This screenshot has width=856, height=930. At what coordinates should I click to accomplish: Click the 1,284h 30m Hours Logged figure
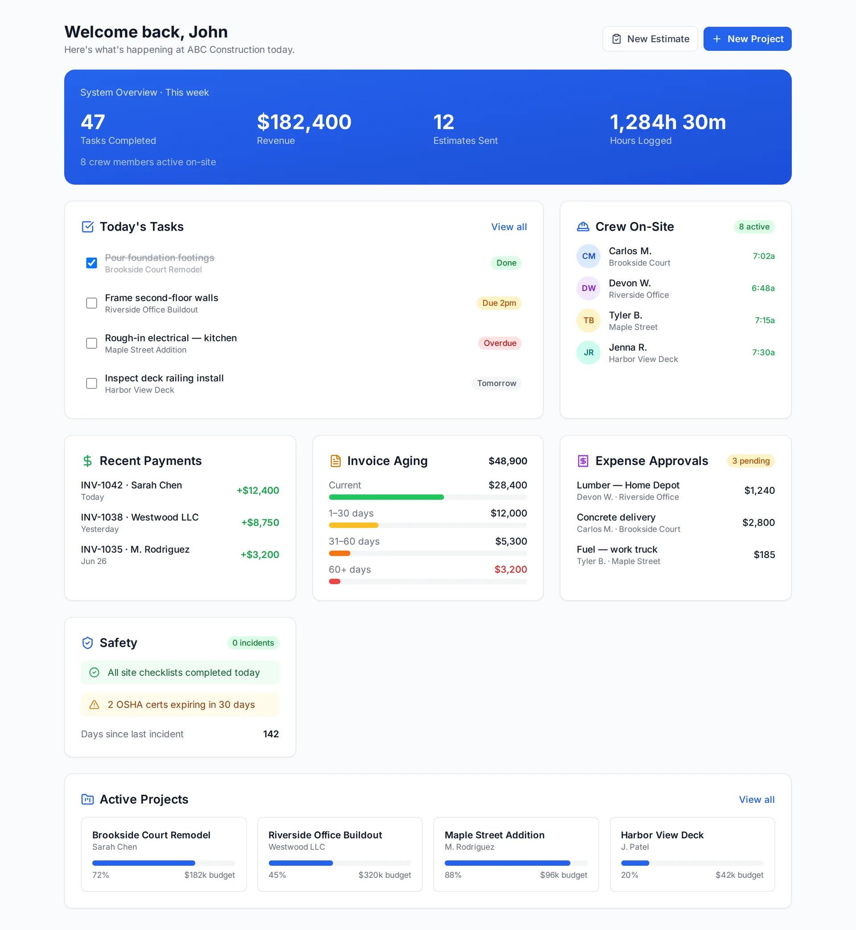click(667, 122)
